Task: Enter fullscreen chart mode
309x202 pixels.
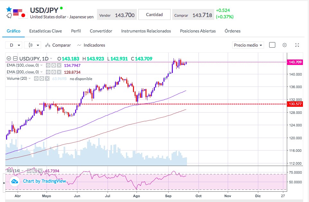Action: [297, 45]
